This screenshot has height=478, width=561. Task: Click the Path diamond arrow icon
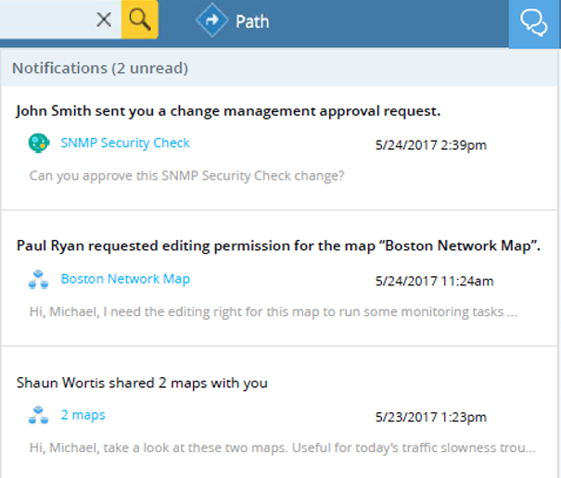[210, 20]
